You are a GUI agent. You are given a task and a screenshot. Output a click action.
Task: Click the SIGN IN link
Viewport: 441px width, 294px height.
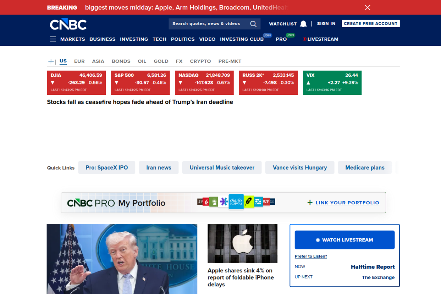click(326, 24)
